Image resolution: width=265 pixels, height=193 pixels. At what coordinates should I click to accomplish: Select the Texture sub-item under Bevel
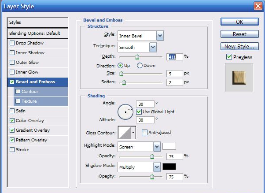coord(29,101)
